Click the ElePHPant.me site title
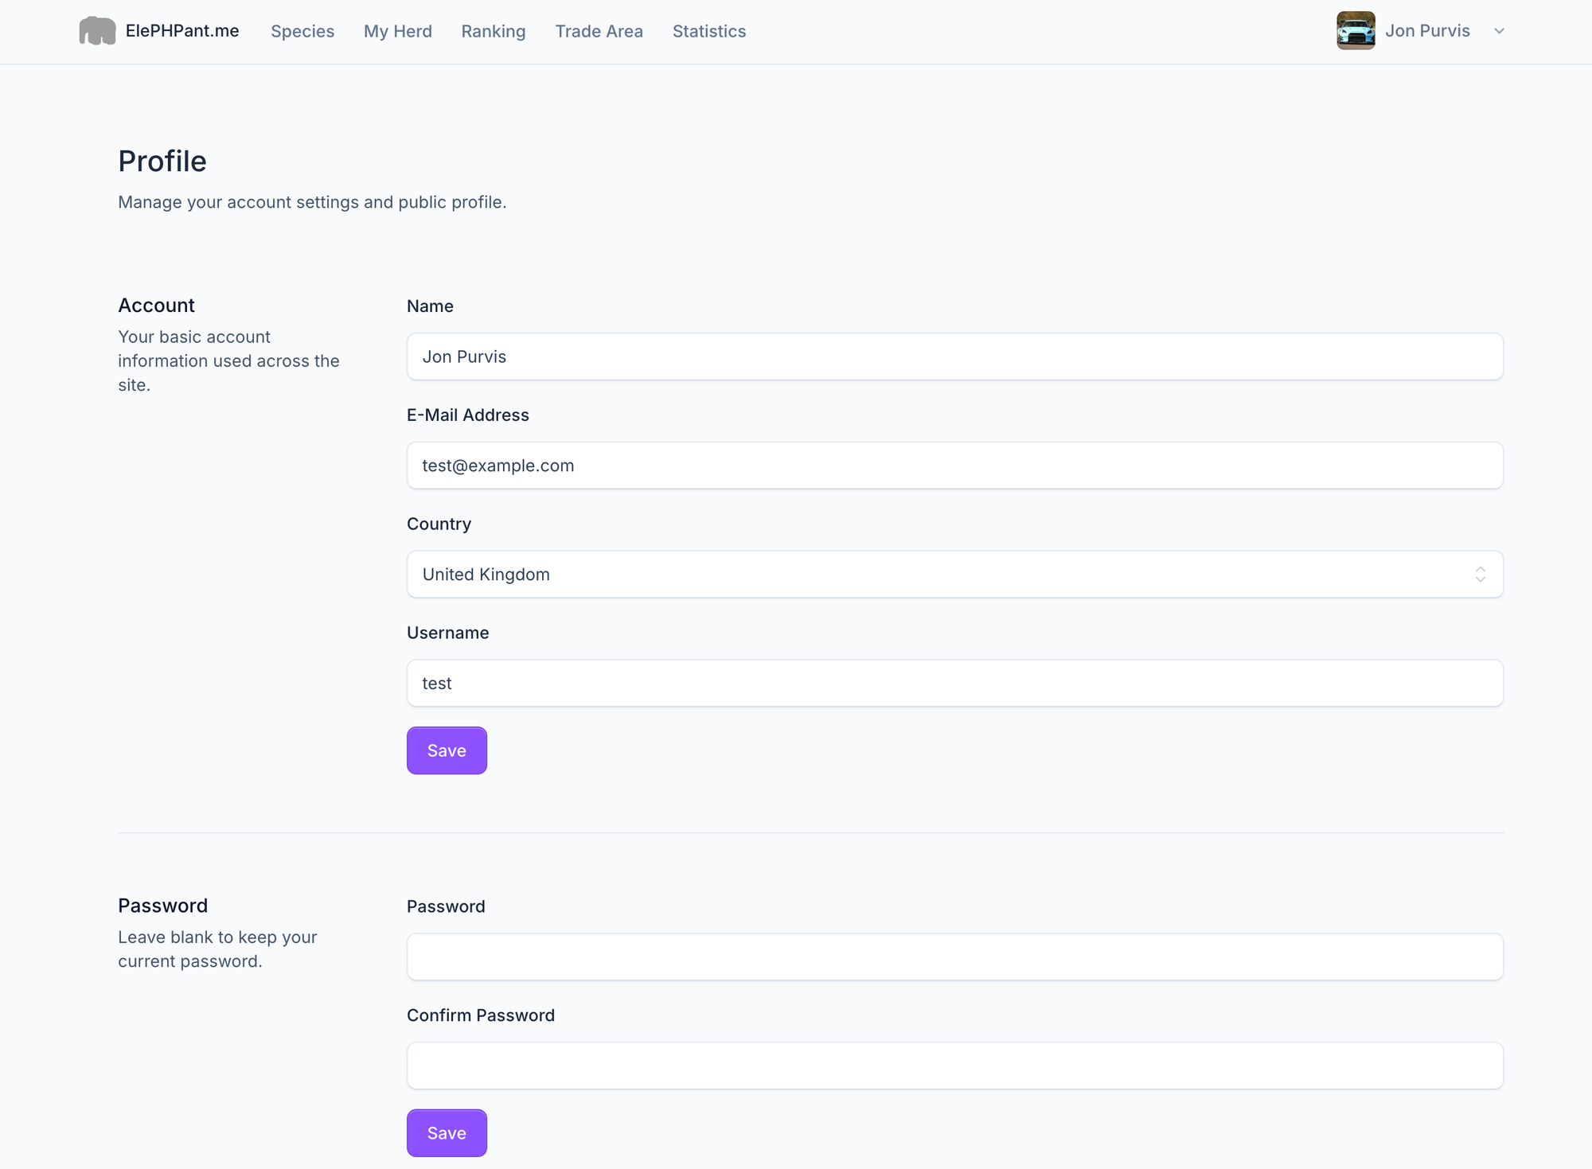The image size is (1592, 1169). 182,31
